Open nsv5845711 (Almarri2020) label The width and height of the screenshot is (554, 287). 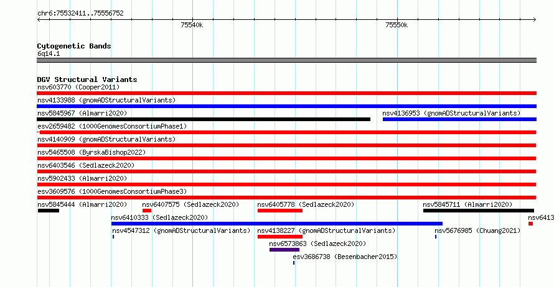pos(467,204)
